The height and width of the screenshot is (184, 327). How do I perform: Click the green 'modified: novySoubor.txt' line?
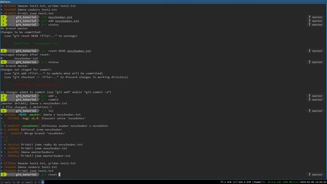click(x=36, y=43)
